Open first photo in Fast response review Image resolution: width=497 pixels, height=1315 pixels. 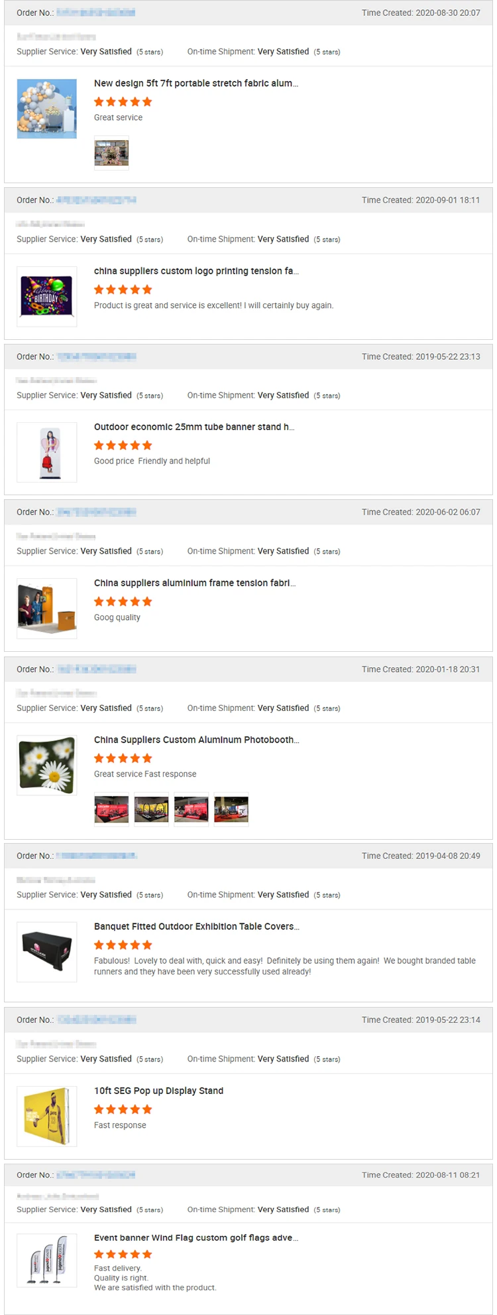coord(111,809)
